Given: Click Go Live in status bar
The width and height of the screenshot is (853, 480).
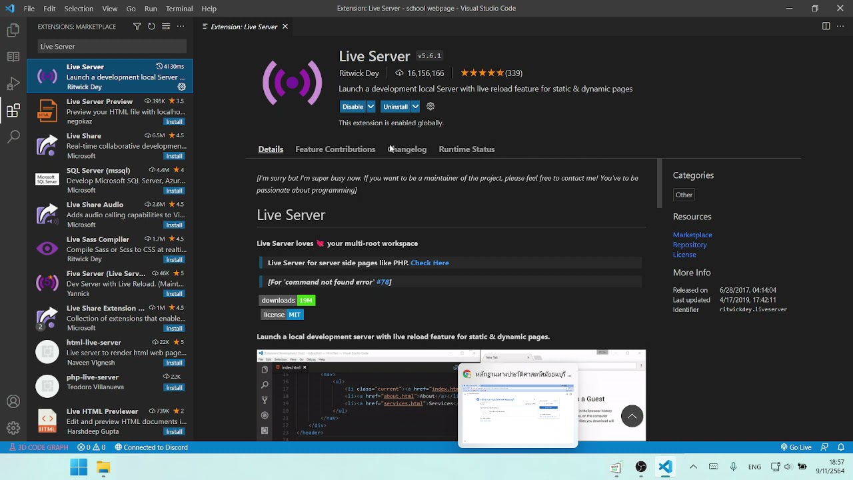Looking at the screenshot, I should (796, 447).
